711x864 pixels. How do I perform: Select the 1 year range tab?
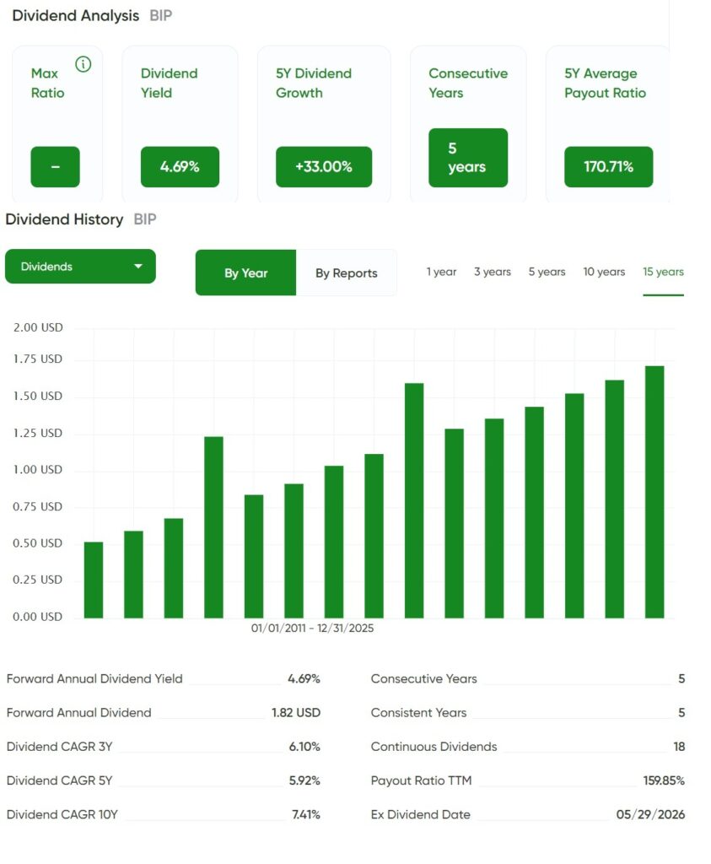441,272
